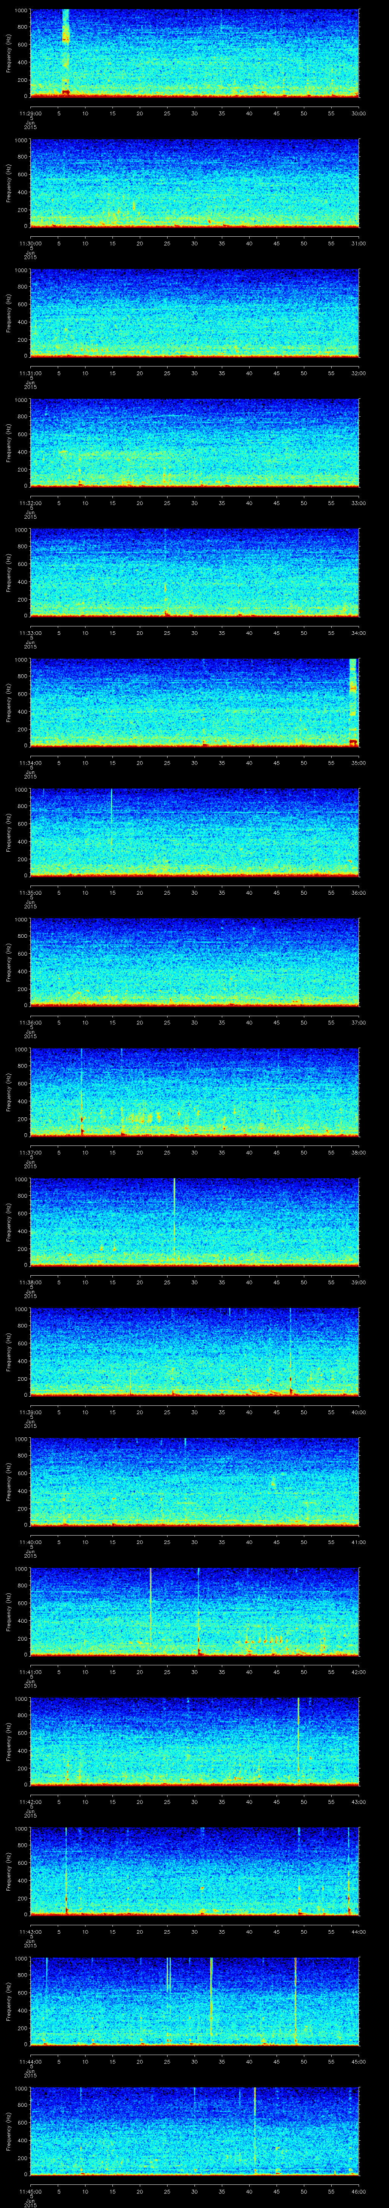
Task: Select the spectrogram panel starting at 11:33:00
Action: [195, 573]
